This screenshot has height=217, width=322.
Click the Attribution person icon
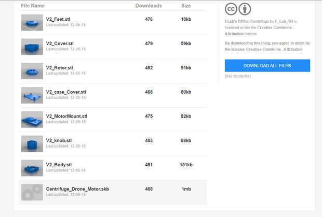tap(245, 9)
